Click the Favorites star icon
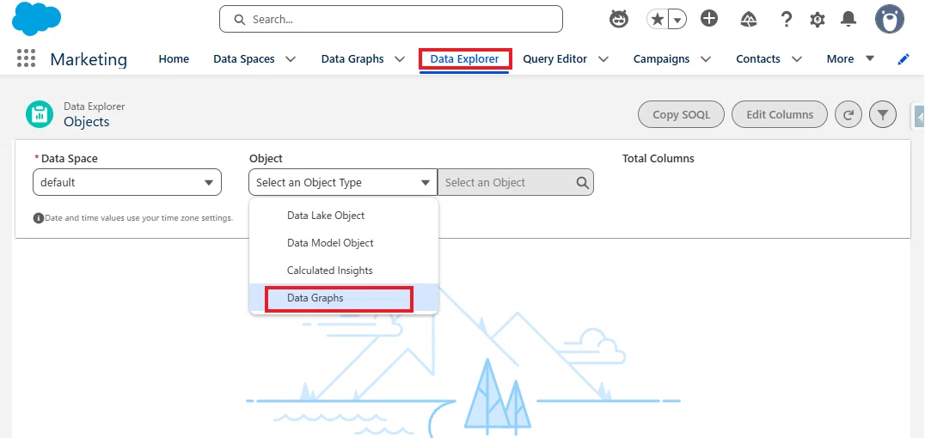 [x=657, y=20]
